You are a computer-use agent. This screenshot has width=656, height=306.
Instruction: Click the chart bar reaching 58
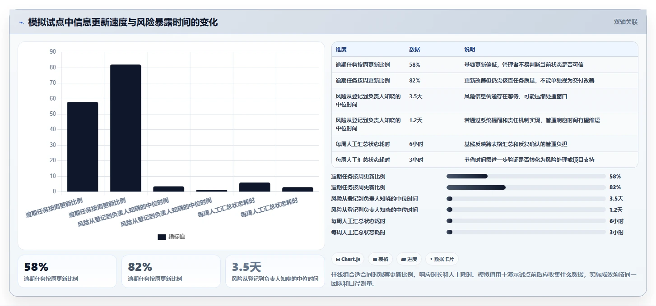(x=83, y=146)
